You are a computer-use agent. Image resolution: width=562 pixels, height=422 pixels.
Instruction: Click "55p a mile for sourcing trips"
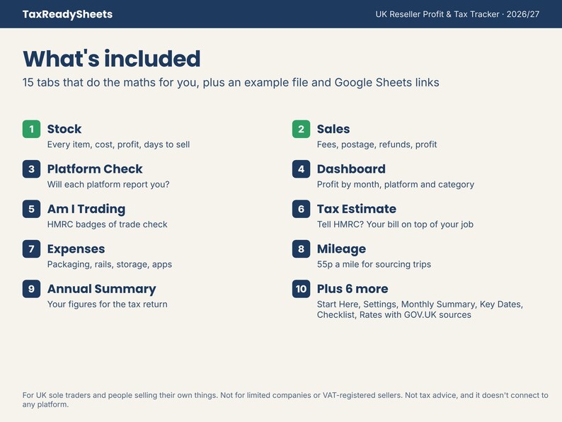(x=374, y=264)
